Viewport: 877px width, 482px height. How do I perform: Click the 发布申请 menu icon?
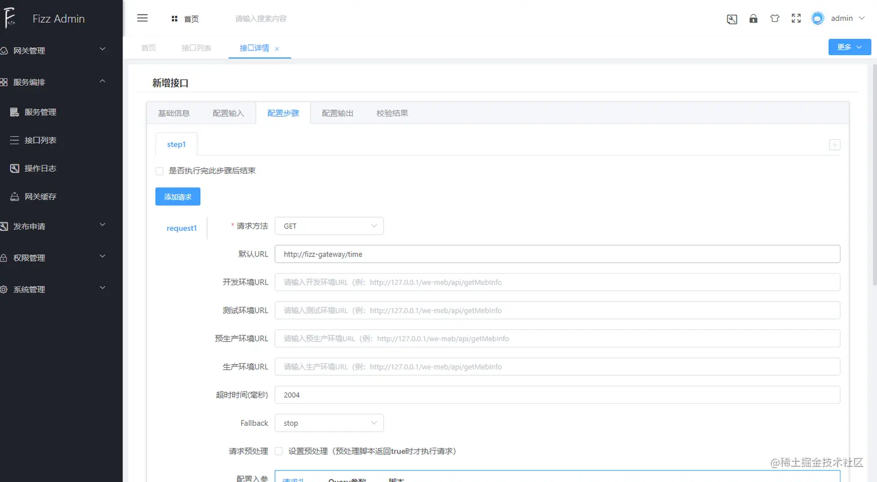click(4, 226)
